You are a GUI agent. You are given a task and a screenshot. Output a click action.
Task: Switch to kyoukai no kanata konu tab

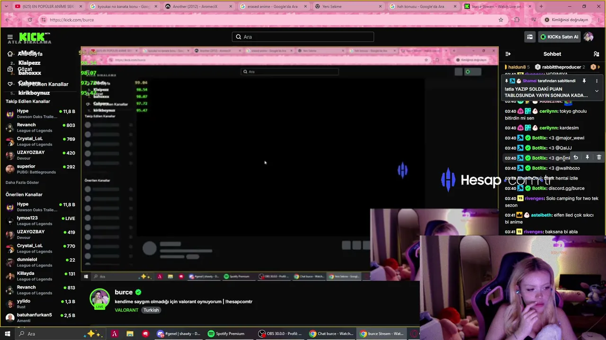pos(123,7)
